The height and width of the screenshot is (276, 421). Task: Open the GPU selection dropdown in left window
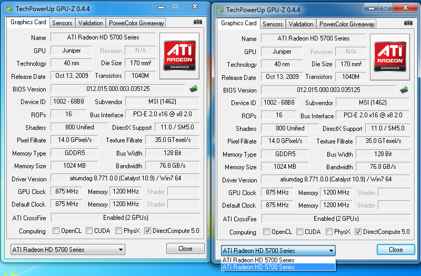(x=67, y=250)
